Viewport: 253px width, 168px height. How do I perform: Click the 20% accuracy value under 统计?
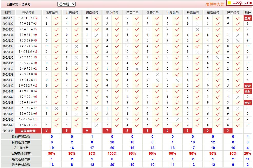[x=248, y=153]
